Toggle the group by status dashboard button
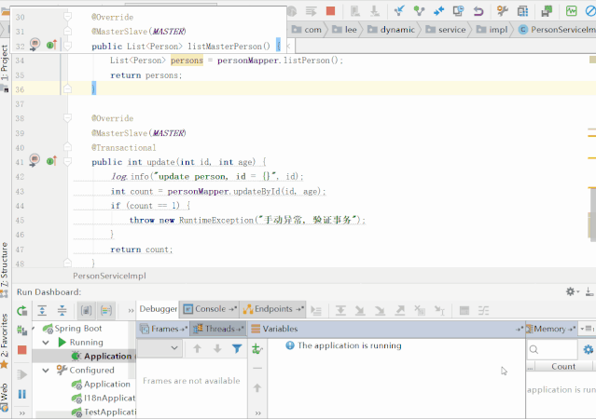The width and height of the screenshot is (596, 419). click(106, 311)
